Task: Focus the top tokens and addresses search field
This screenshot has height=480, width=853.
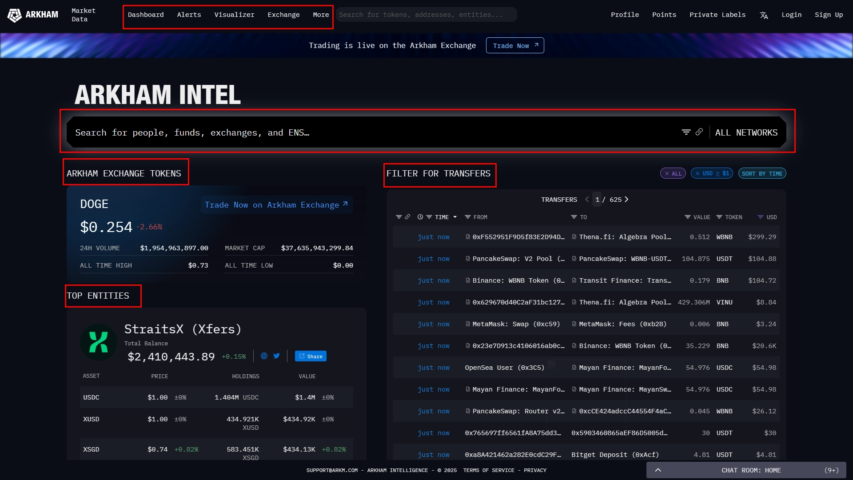Action: pos(426,15)
